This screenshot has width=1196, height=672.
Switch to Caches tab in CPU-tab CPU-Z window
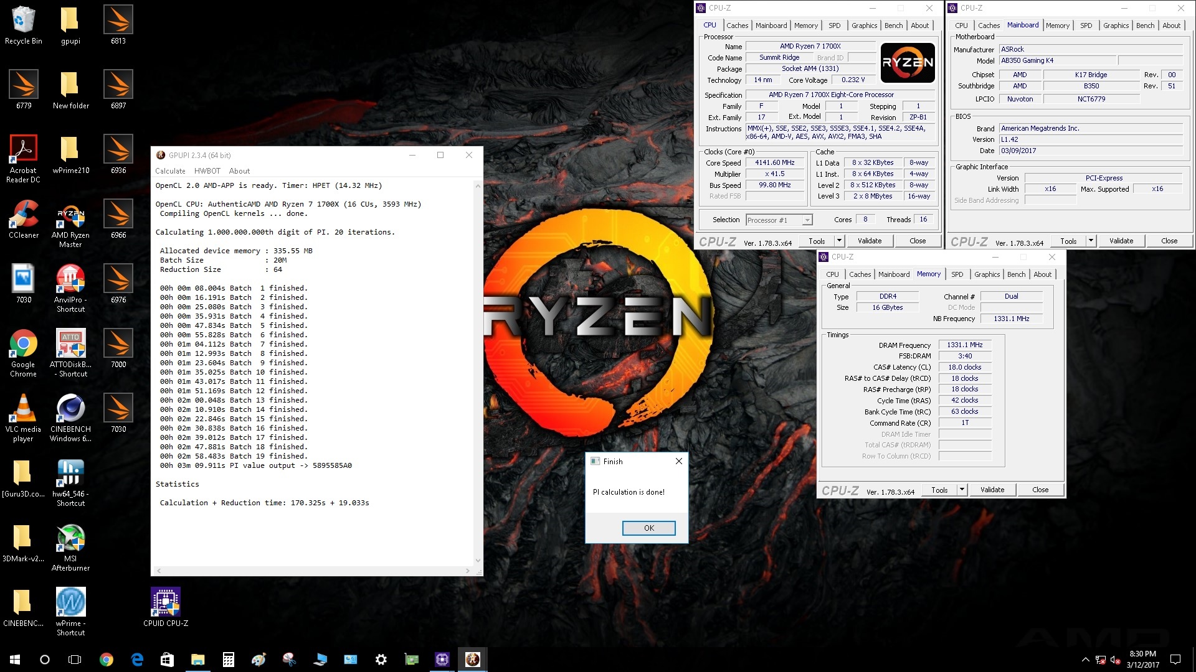[x=737, y=26]
